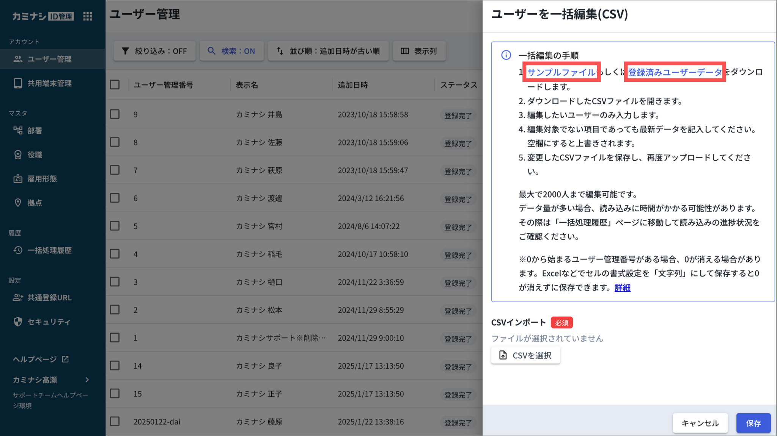Open bulk processing history clock icon
This screenshot has height=436, width=777.
(17, 250)
